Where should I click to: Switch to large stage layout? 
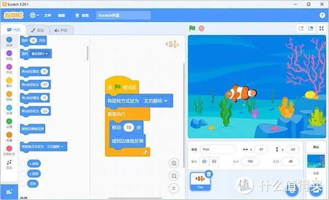point(311,28)
